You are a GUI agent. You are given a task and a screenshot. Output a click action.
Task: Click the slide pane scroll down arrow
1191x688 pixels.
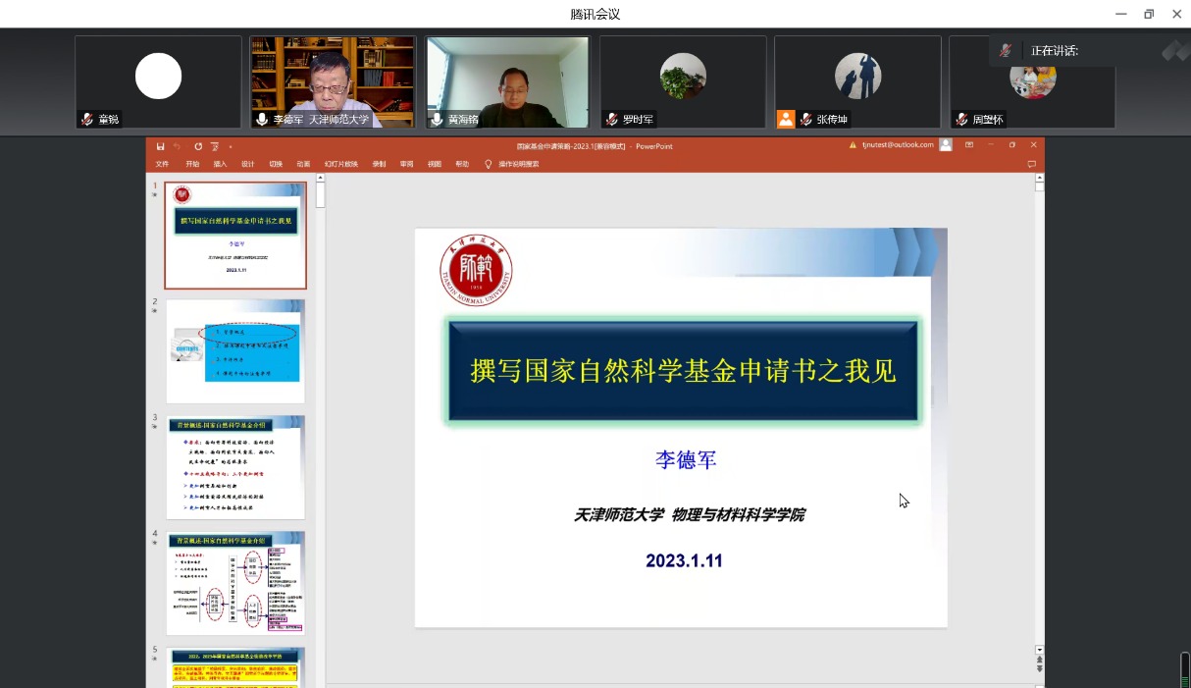click(x=1040, y=650)
